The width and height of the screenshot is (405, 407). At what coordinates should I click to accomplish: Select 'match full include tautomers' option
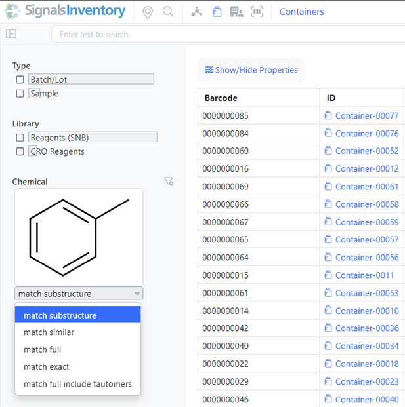[77, 384]
